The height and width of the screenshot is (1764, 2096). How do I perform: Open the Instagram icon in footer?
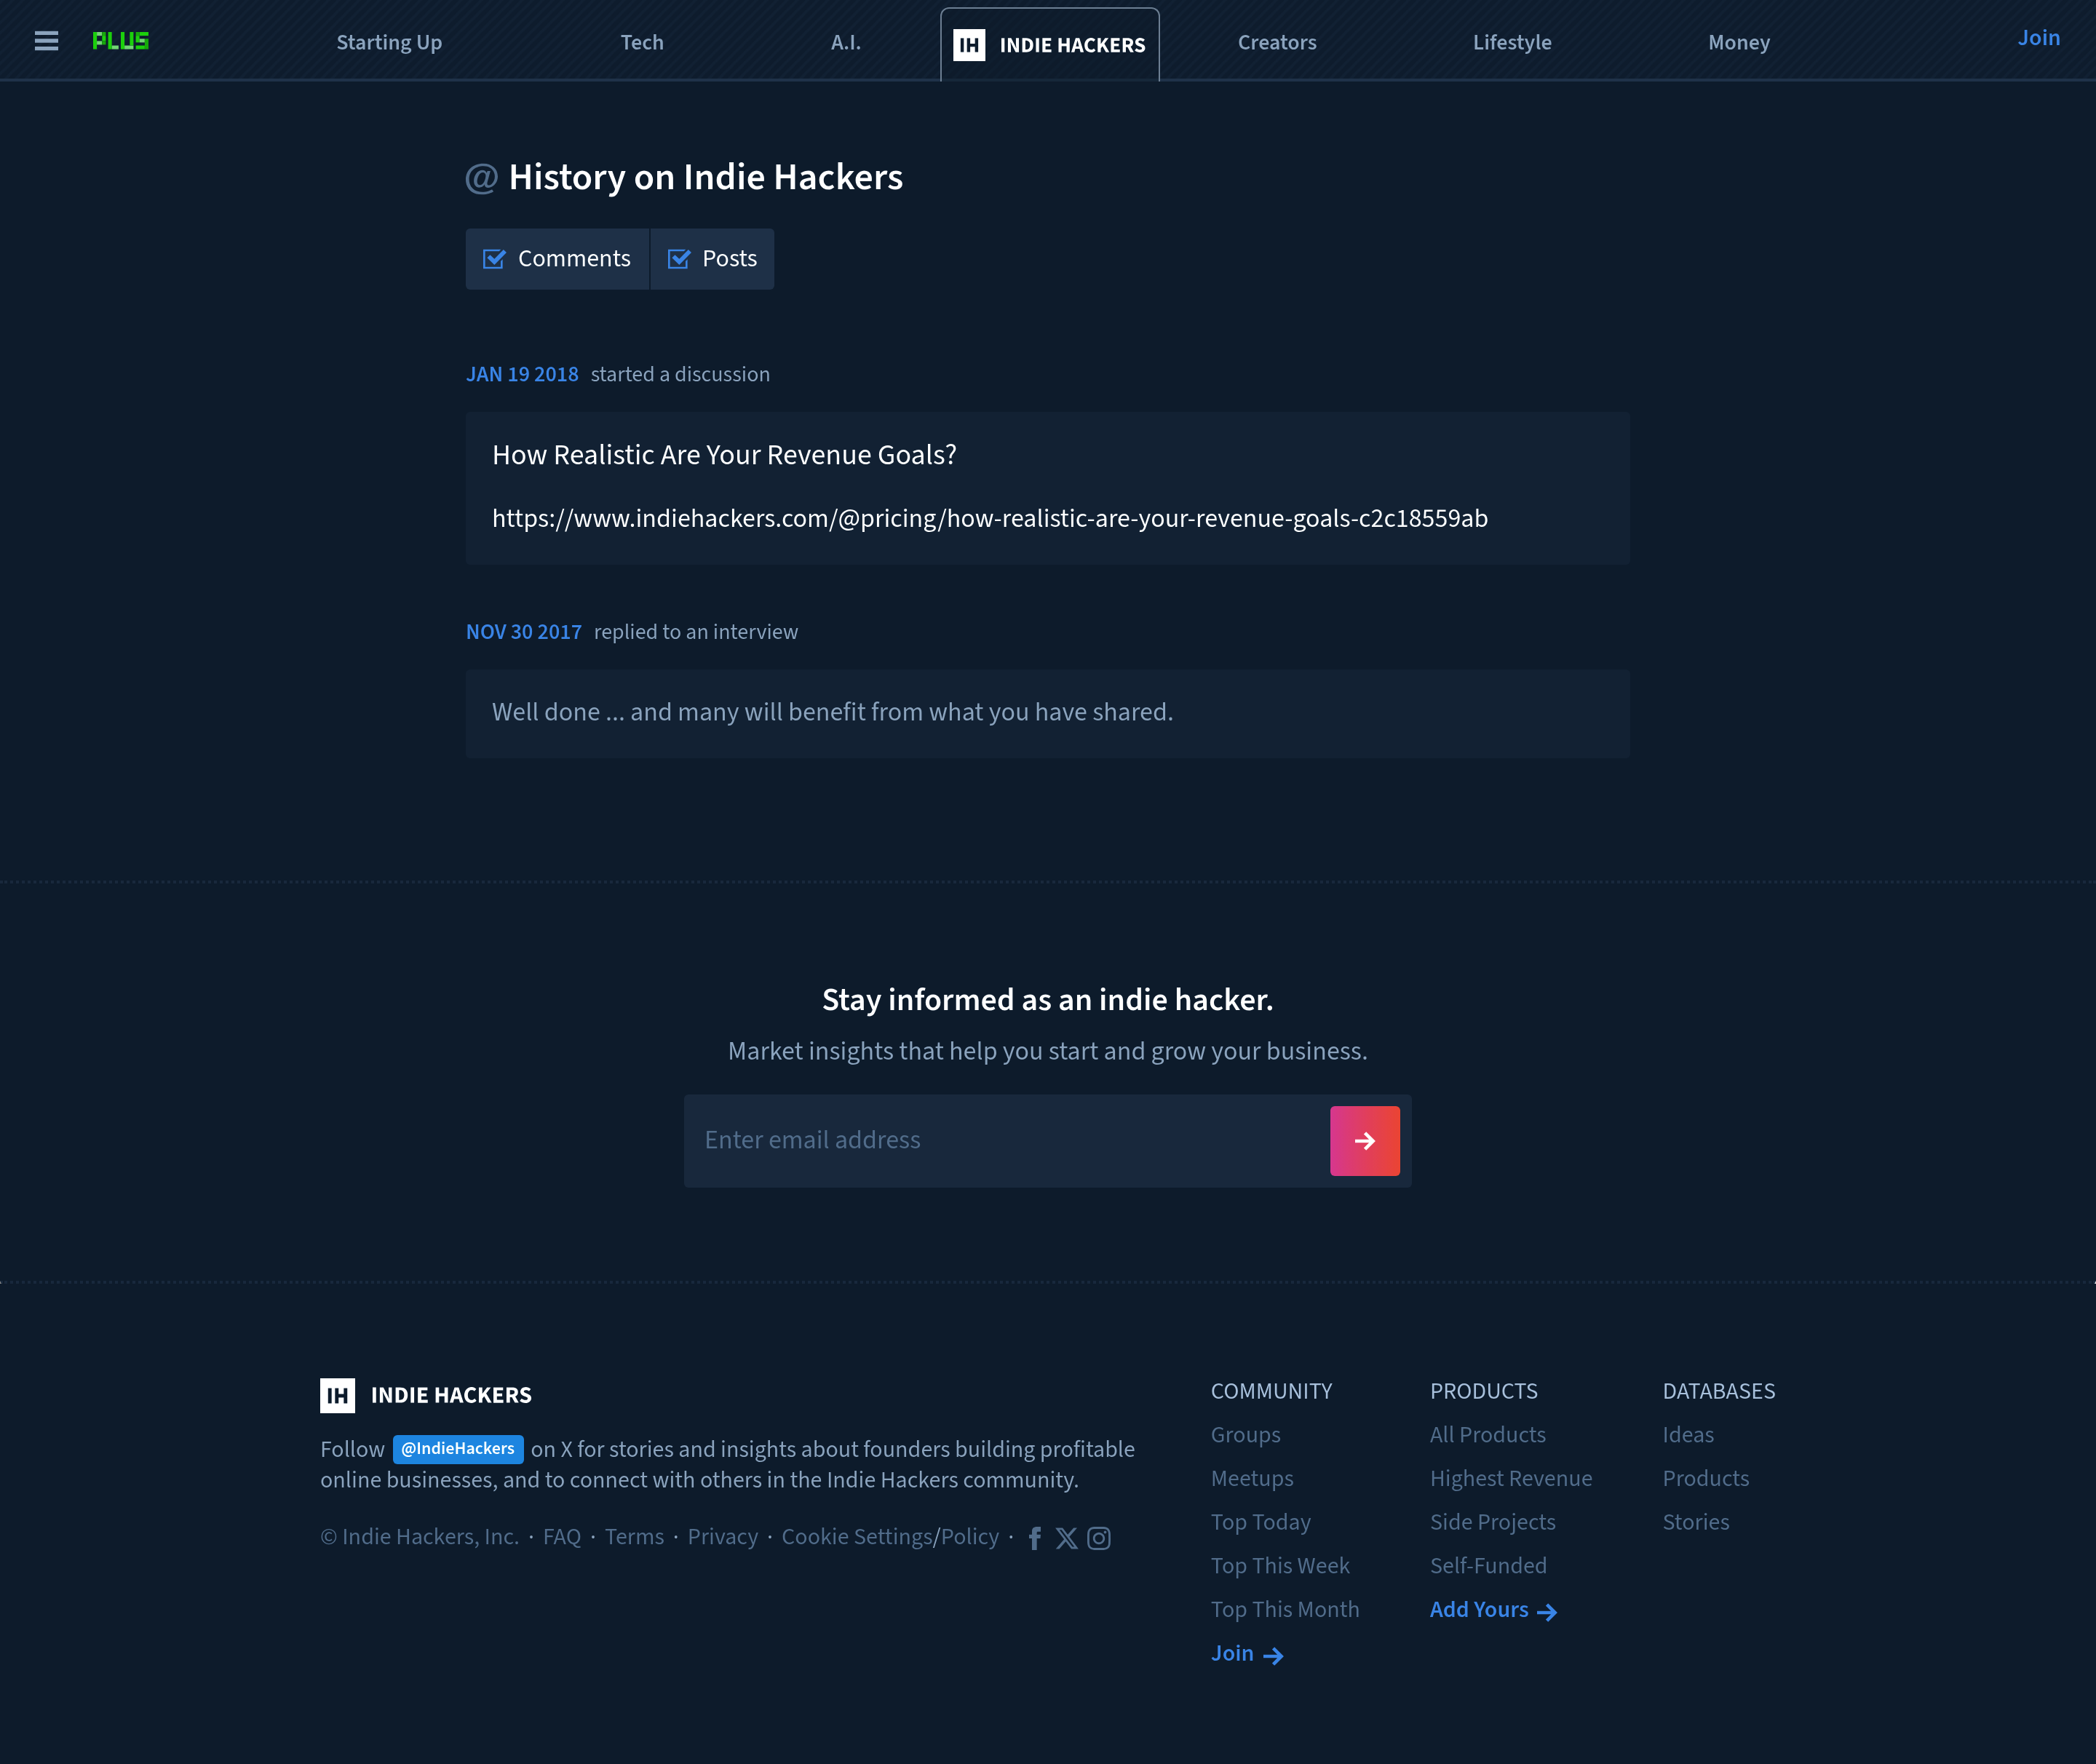(1099, 1538)
